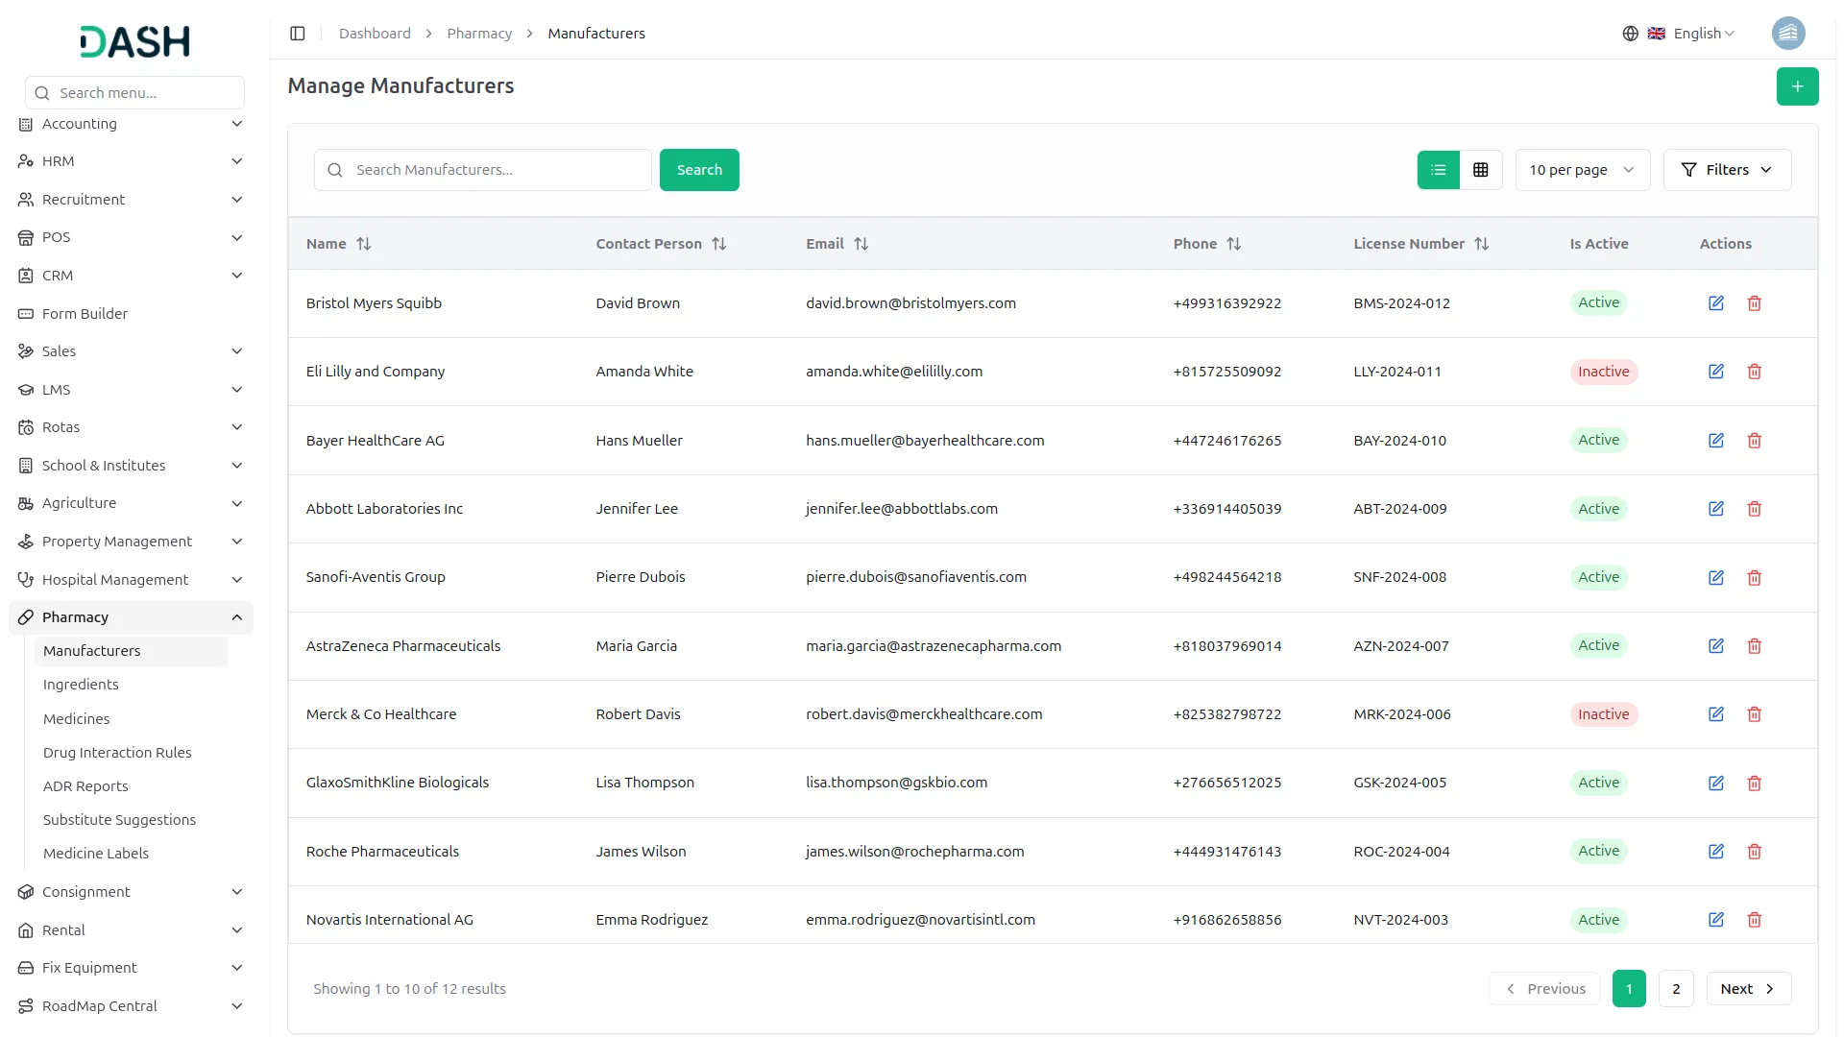Expand the Filters dropdown
1844x1037 pixels.
1726,170
